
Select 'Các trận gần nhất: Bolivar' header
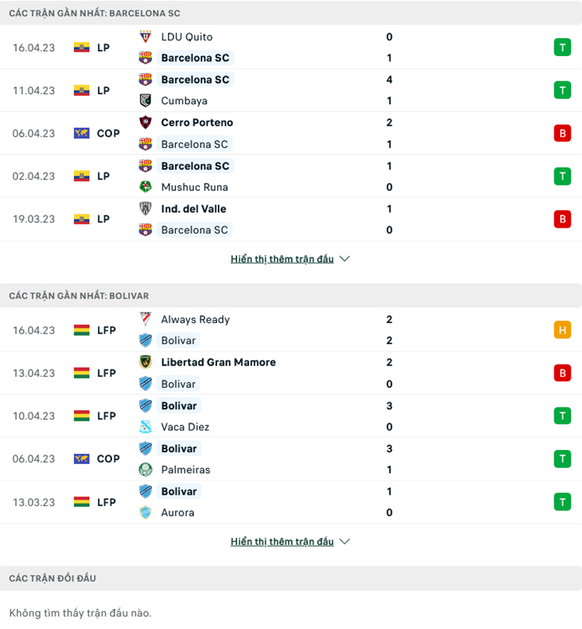click(79, 295)
